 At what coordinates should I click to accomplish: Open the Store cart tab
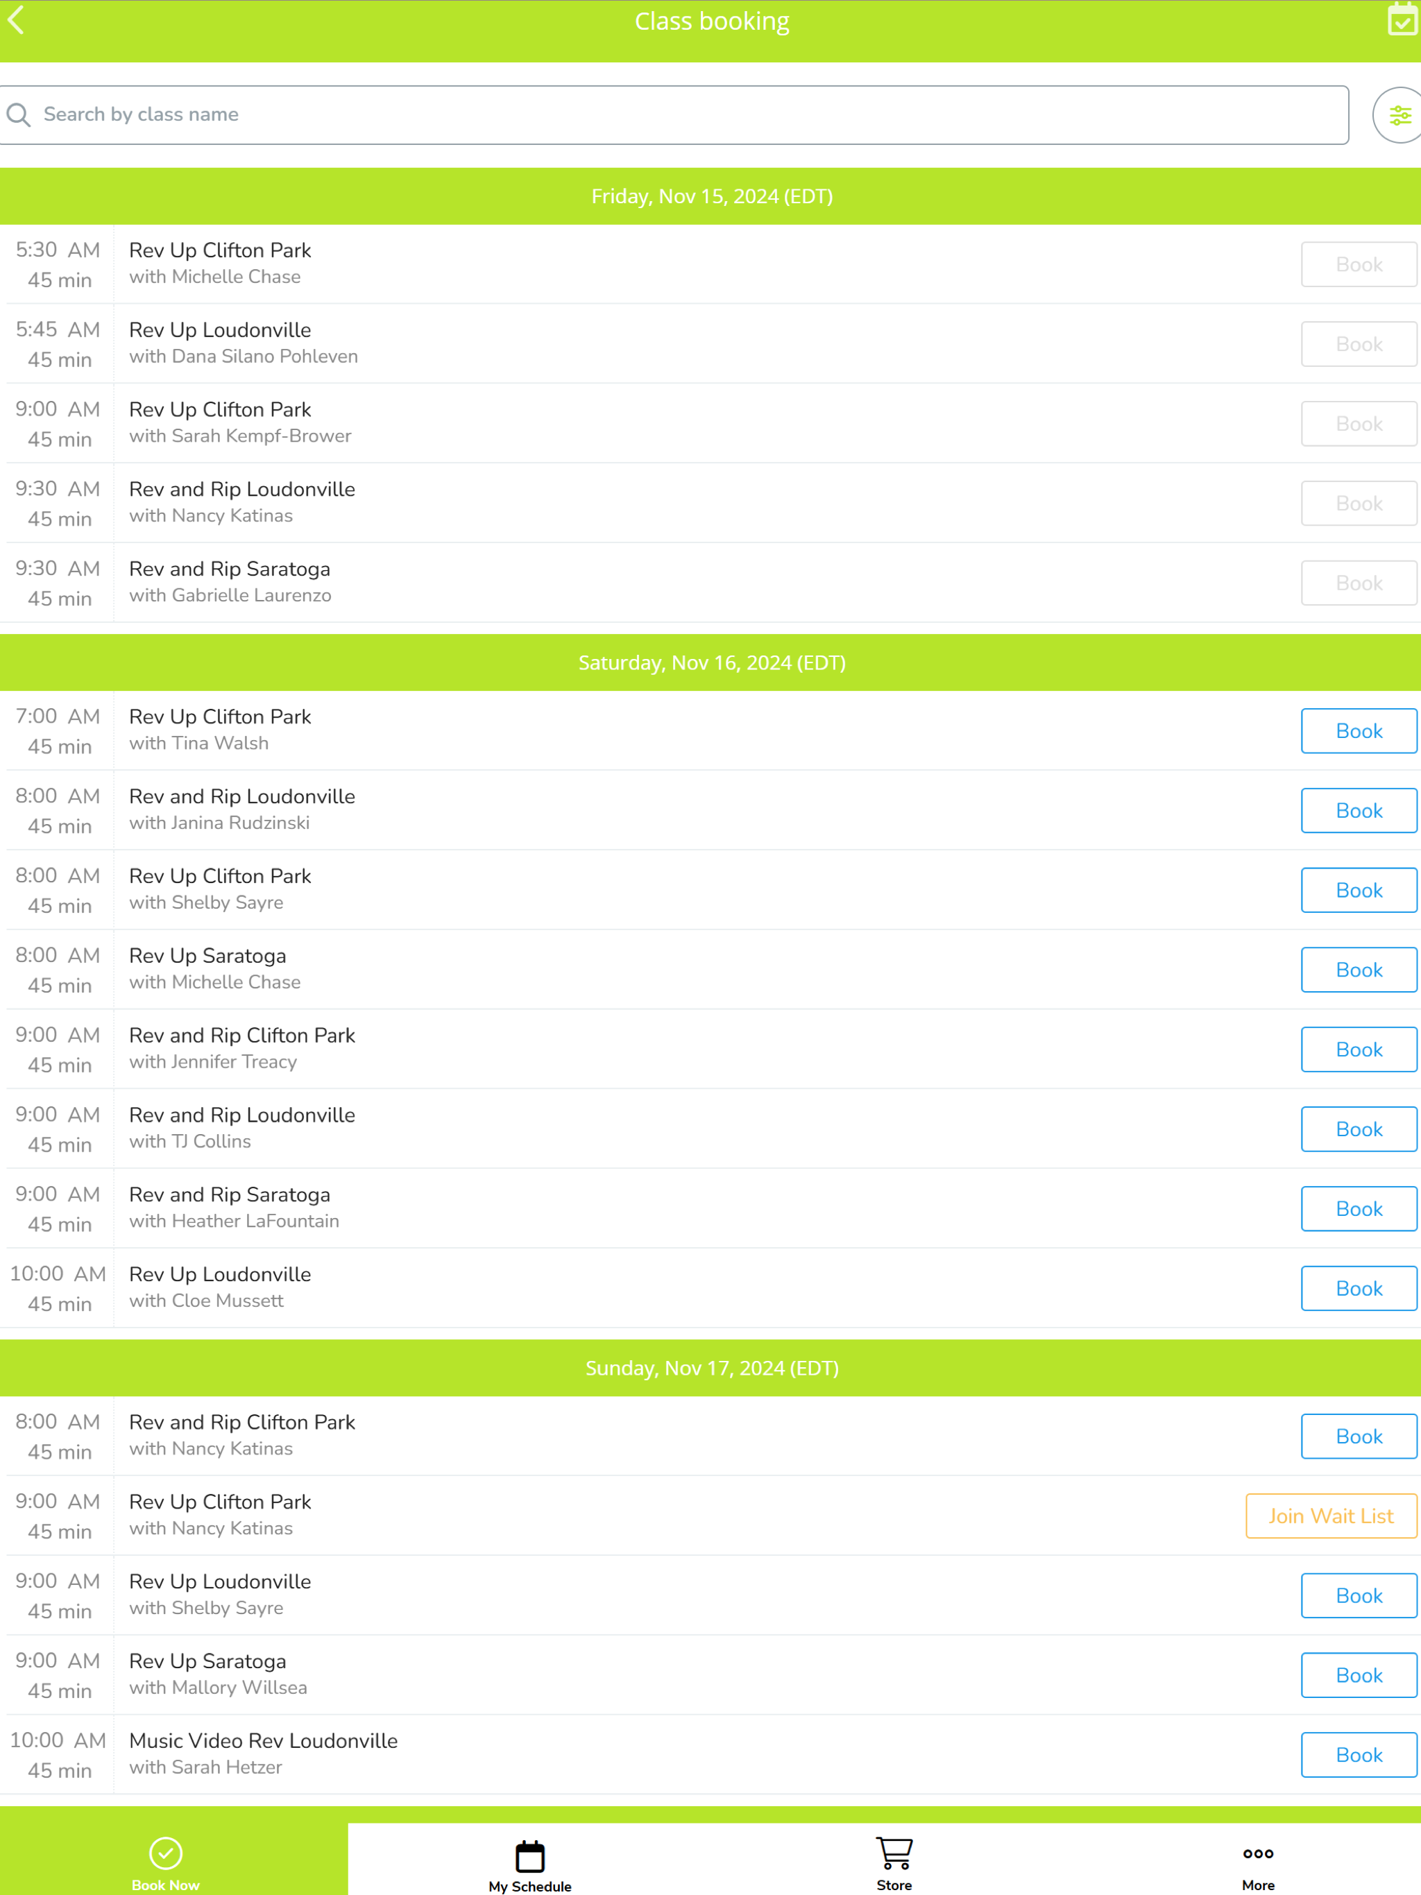click(894, 1862)
